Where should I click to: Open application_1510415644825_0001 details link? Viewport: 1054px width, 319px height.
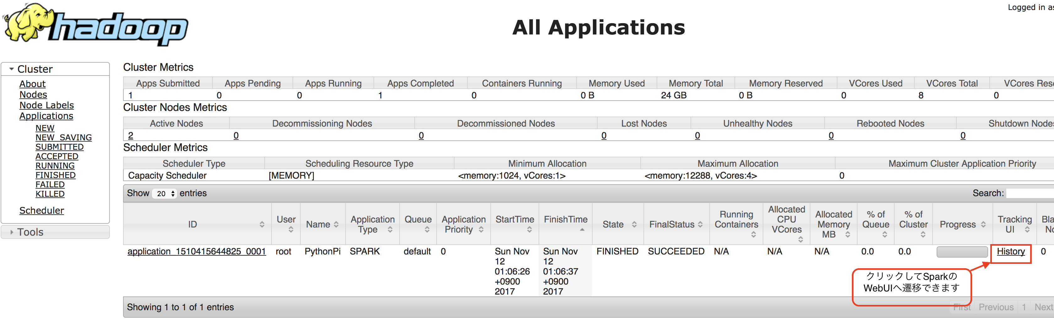click(196, 251)
